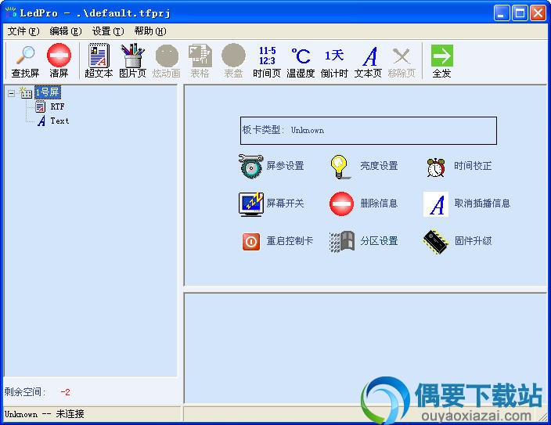Click the greyed 表盘 toolbar icon
551x425 pixels.
[233, 56]
